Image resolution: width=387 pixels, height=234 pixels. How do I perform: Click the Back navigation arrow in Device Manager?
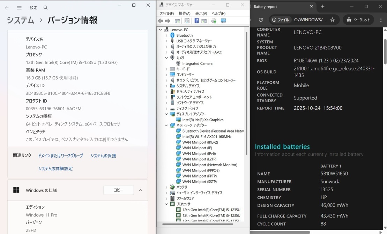[160, 21]
